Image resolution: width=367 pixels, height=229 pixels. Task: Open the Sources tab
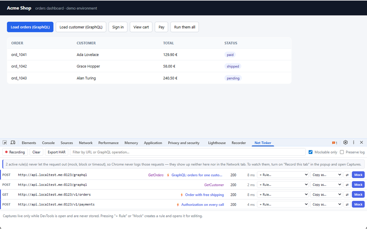click(x=67, y=143)
